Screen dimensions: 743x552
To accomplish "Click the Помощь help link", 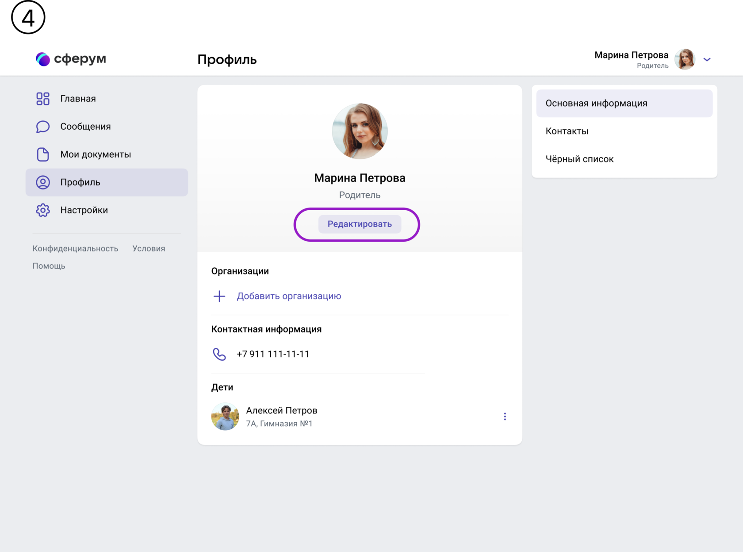I will point(49,266).
